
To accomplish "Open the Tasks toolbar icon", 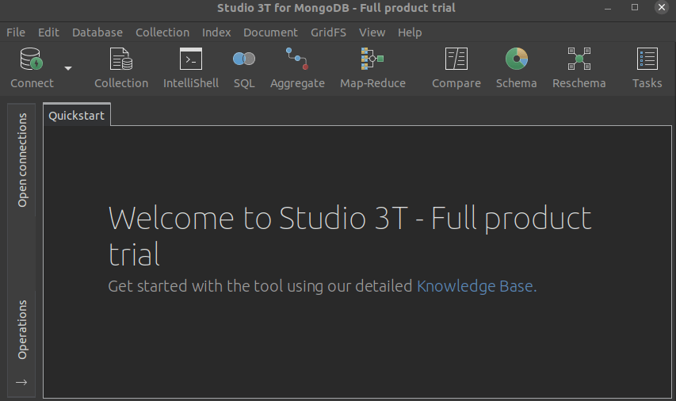I will coord(647,67).
